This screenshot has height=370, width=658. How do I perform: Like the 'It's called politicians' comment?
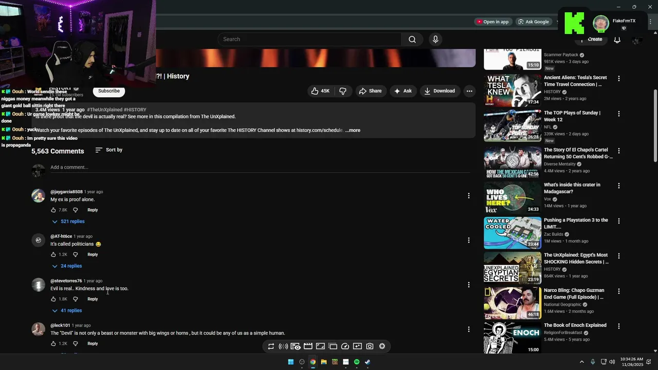53,255
